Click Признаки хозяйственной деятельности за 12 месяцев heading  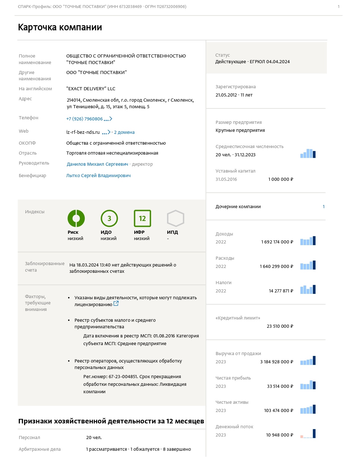click(x=111, y=421)
